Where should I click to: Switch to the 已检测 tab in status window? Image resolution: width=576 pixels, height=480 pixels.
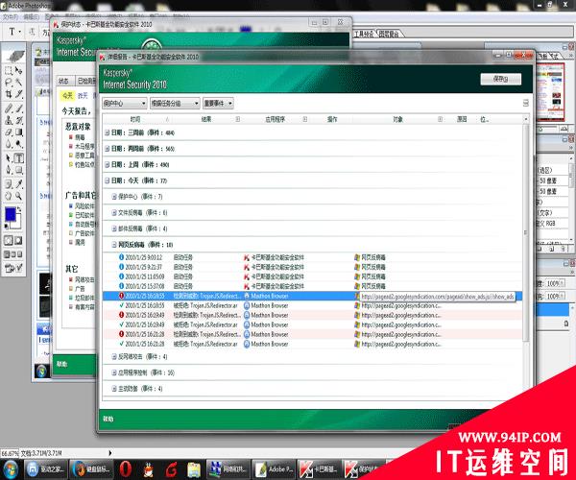[x=86, y=81]
